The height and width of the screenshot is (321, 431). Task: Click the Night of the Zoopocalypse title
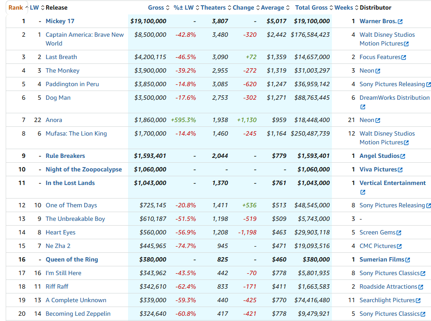[x=84, y=169]
